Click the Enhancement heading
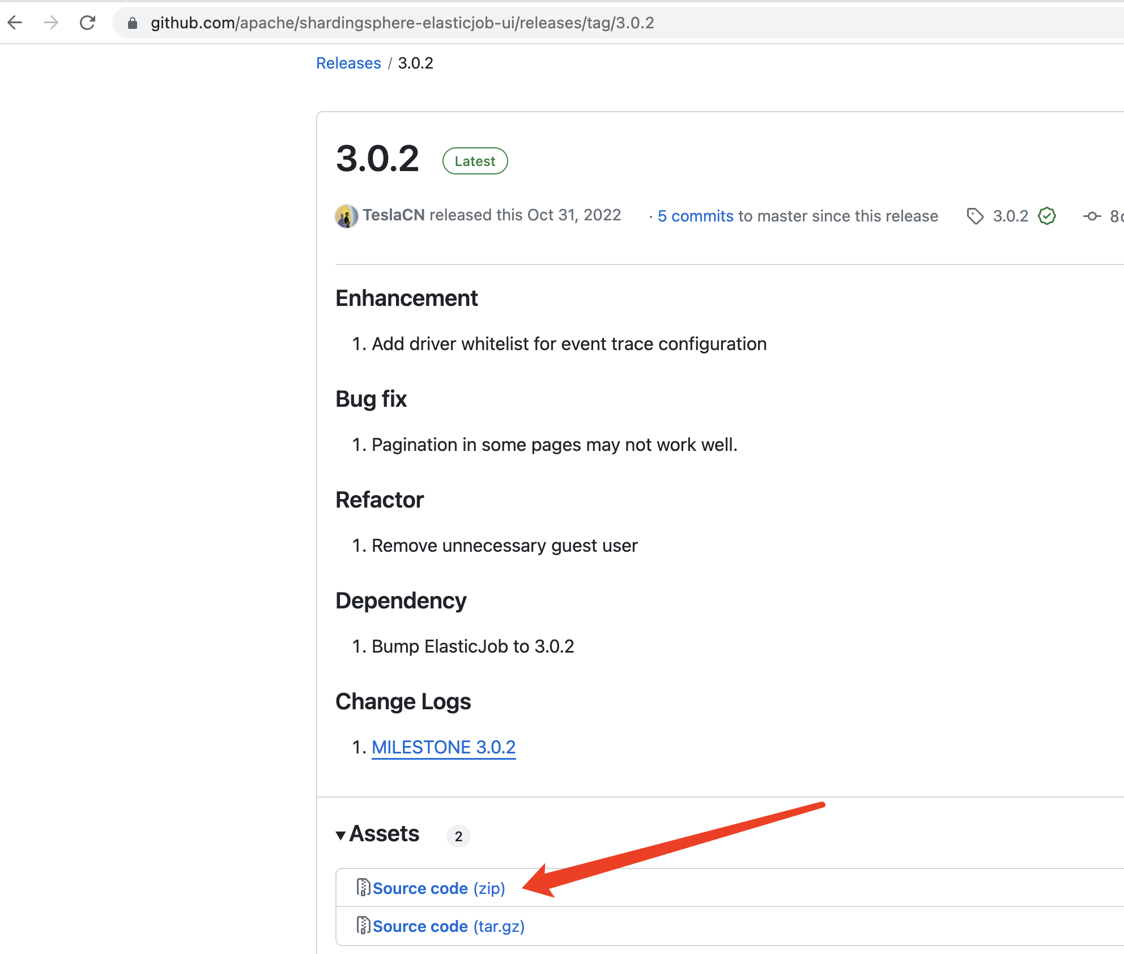 point(407,298)
